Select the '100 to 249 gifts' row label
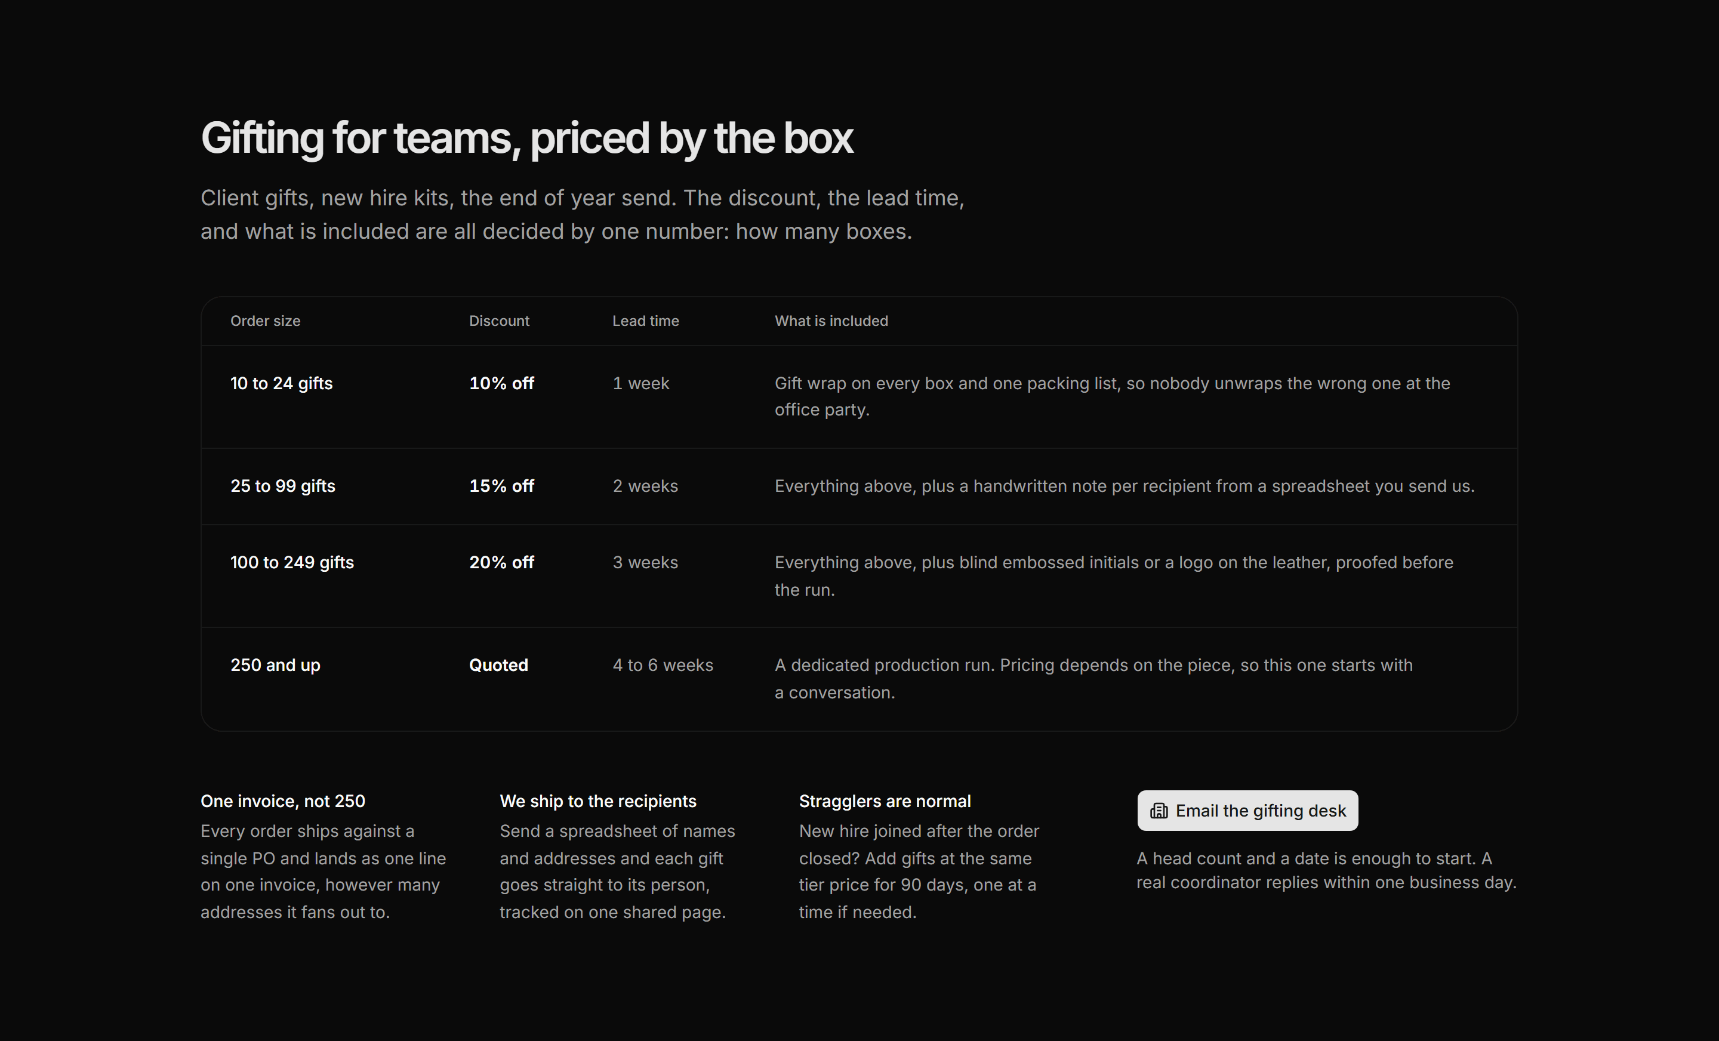 (292, 562)
